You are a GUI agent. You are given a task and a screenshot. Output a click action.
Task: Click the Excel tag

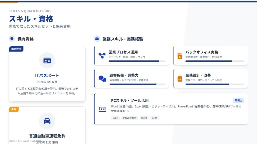point(115,118)
